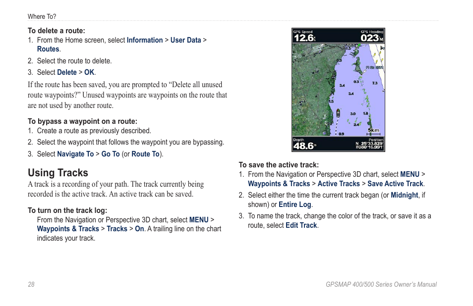Select the 'To bypass a waypoint on a route:' heading

82,121
